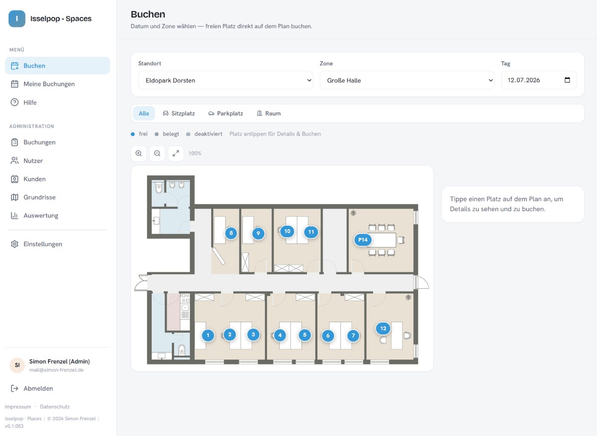Filter by Parkplatz tab
This screenshot has height=436, width=597.
[x=226, y=113]
